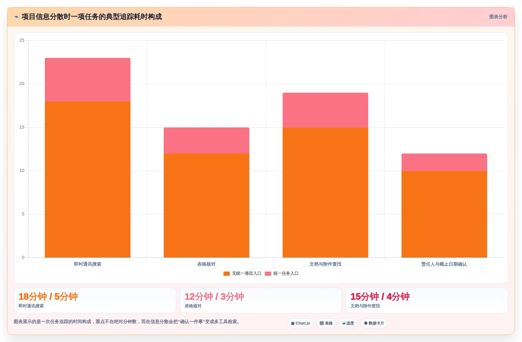Select the 数据卡片 tag
This screenshot has width=522, height=342.
click(x=374, y=323)
